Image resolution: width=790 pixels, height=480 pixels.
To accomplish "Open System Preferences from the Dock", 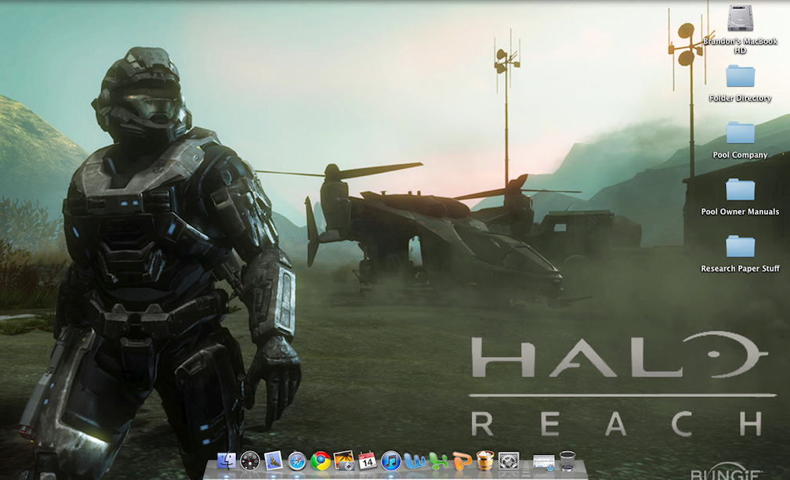I will coord(509,461).
